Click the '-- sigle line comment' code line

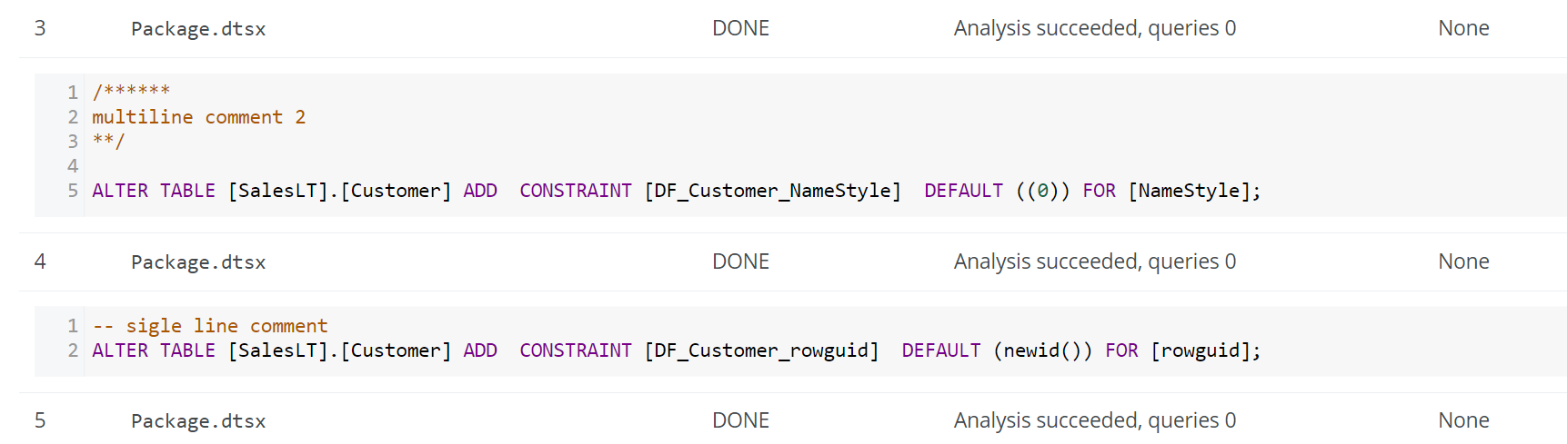tap(210, 326)
